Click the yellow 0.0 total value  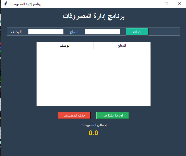[94, 133]
